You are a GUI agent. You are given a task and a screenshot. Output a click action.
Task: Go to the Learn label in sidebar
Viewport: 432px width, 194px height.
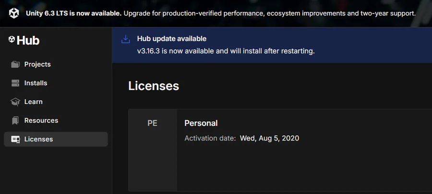pyautogui.click(x=34, y=102)
